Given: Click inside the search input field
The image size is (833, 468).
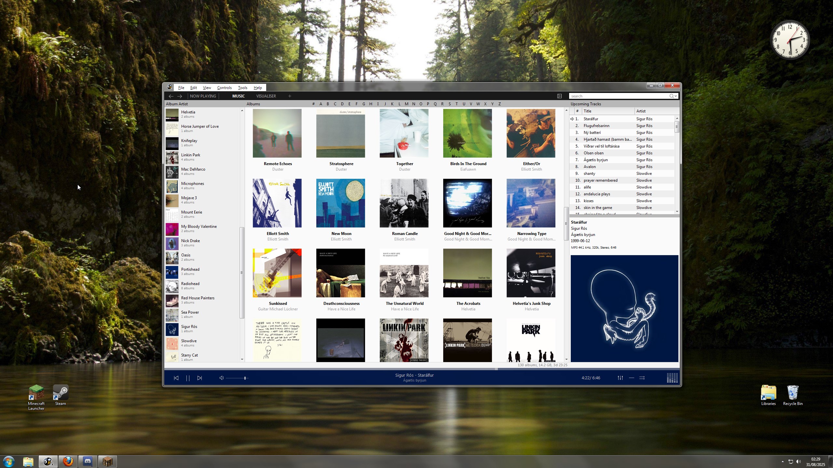Looking at the screenshot, I should pos(619,96).
